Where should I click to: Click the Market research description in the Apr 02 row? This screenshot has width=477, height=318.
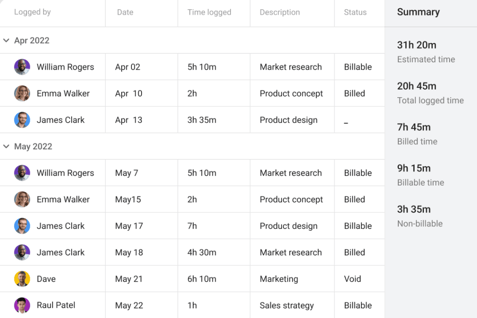tap(292, 67)
